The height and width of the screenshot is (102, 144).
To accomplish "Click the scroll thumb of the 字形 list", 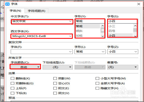I will 103,30.
